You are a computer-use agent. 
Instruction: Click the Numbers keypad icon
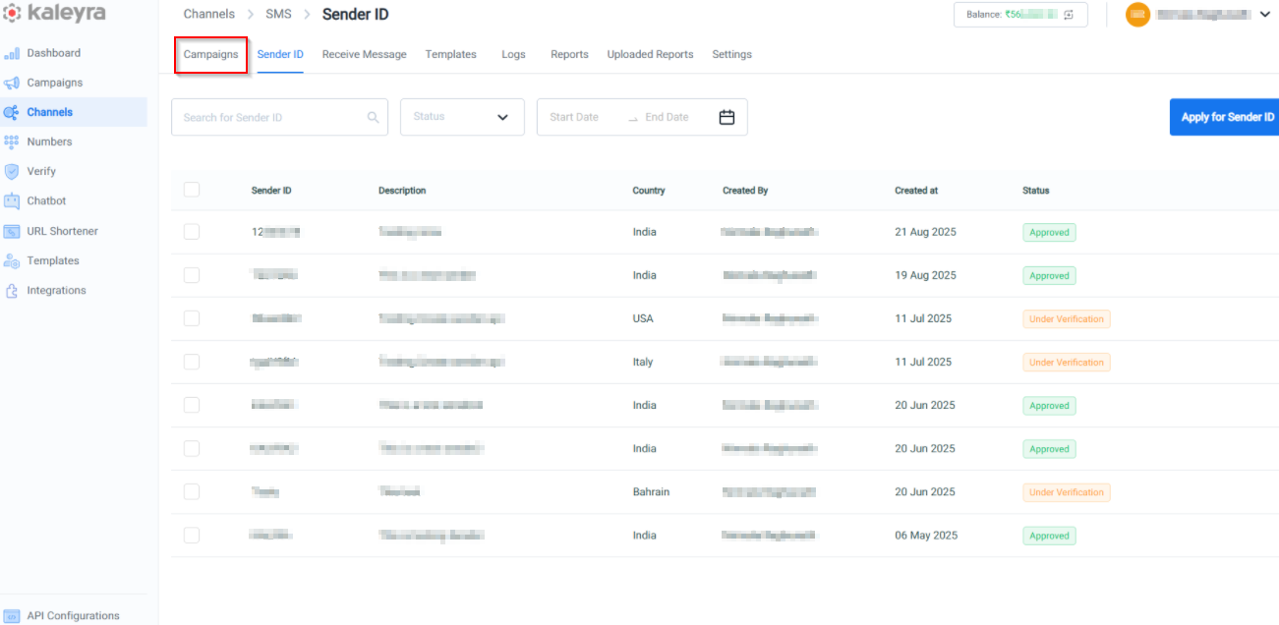(12, 142)
